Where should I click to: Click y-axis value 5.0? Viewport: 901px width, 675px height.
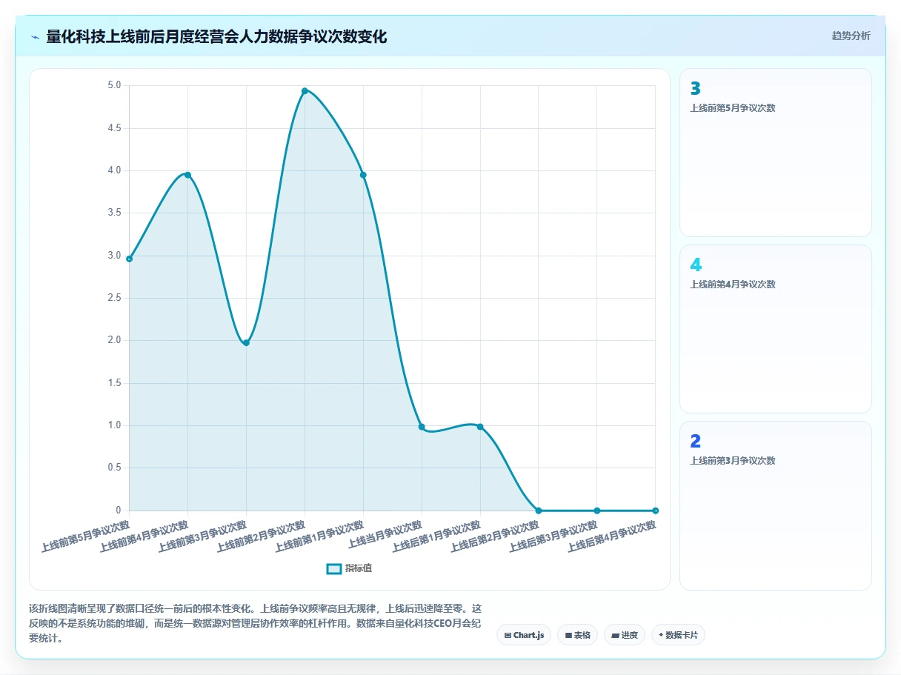point(114,85)
